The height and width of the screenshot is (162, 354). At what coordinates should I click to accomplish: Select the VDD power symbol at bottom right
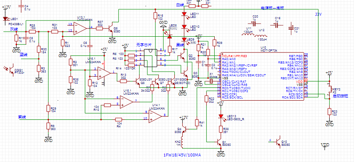(x=325, y=145)
